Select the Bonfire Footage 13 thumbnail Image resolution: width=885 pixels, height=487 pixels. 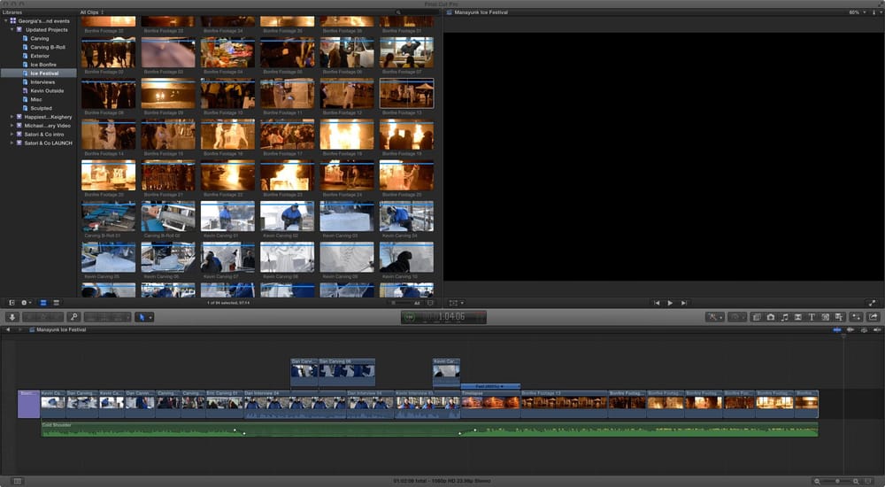click(406, 93)
